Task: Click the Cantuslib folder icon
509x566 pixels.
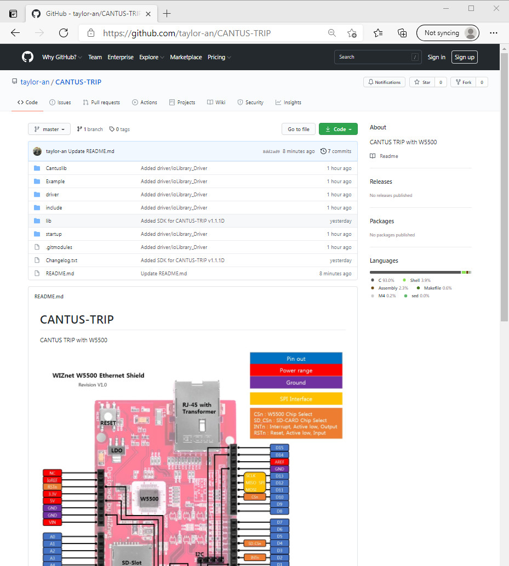Action: [x=37, y=168]
